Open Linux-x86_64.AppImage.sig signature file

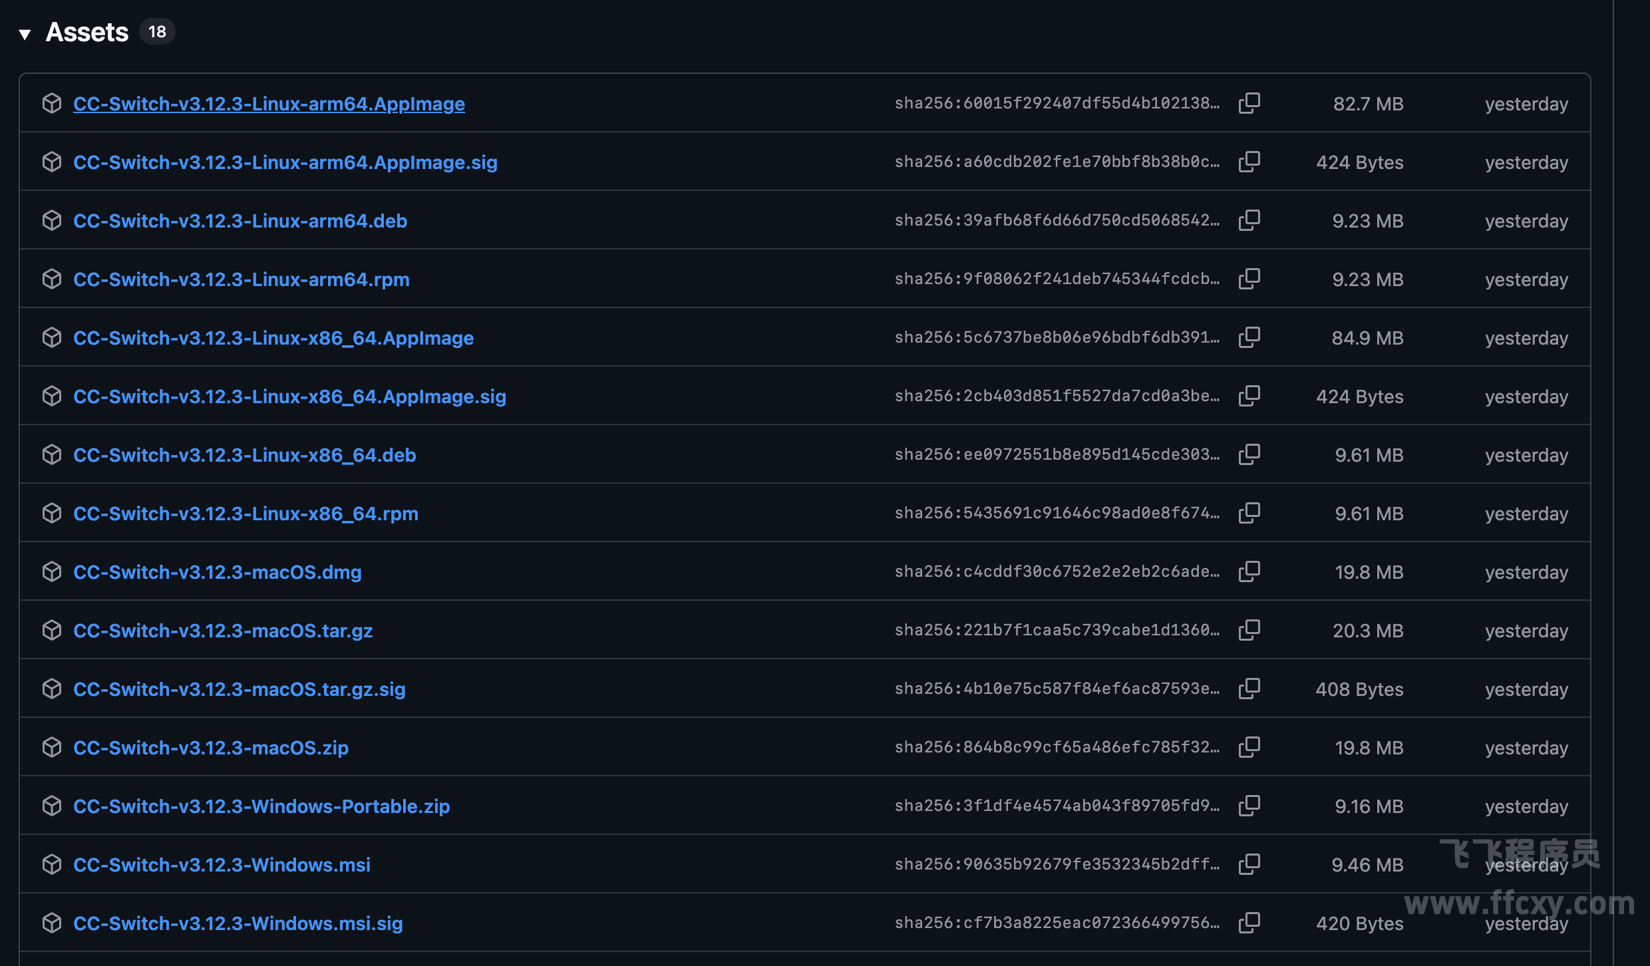point(289,397)
